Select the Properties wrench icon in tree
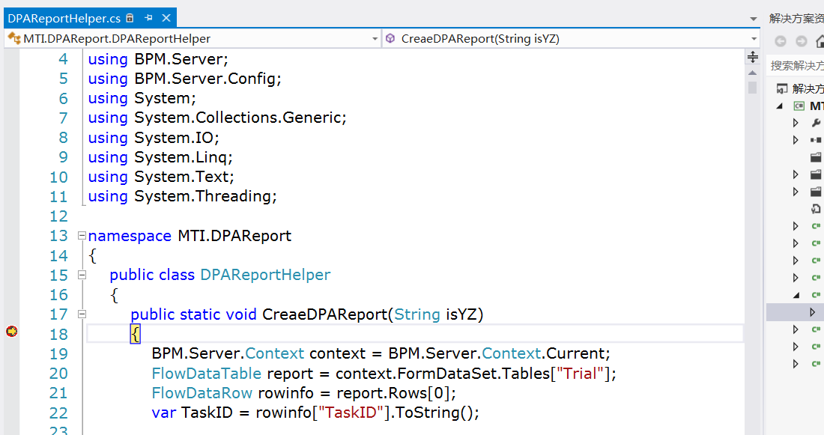The height and width of the screenshot is (435, 824). 816,122
